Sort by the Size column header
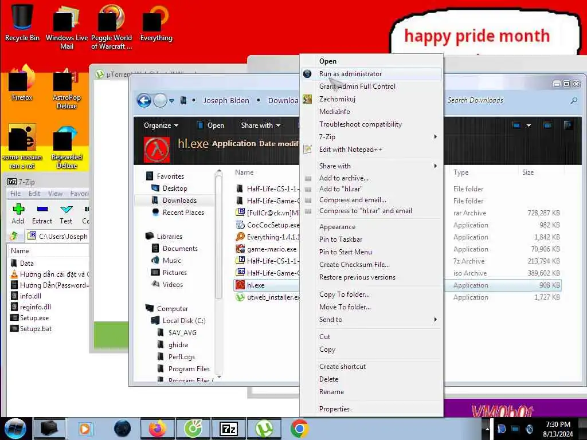The image size is (587, 440). pyautogui.click(x=528, y=172)
